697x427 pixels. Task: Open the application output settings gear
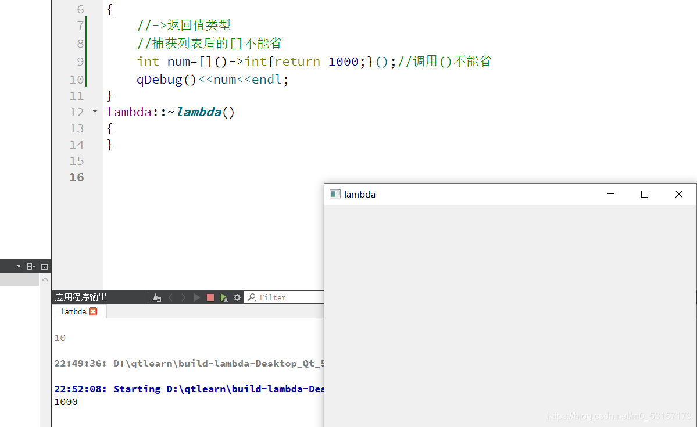click(x=237, y=297)
